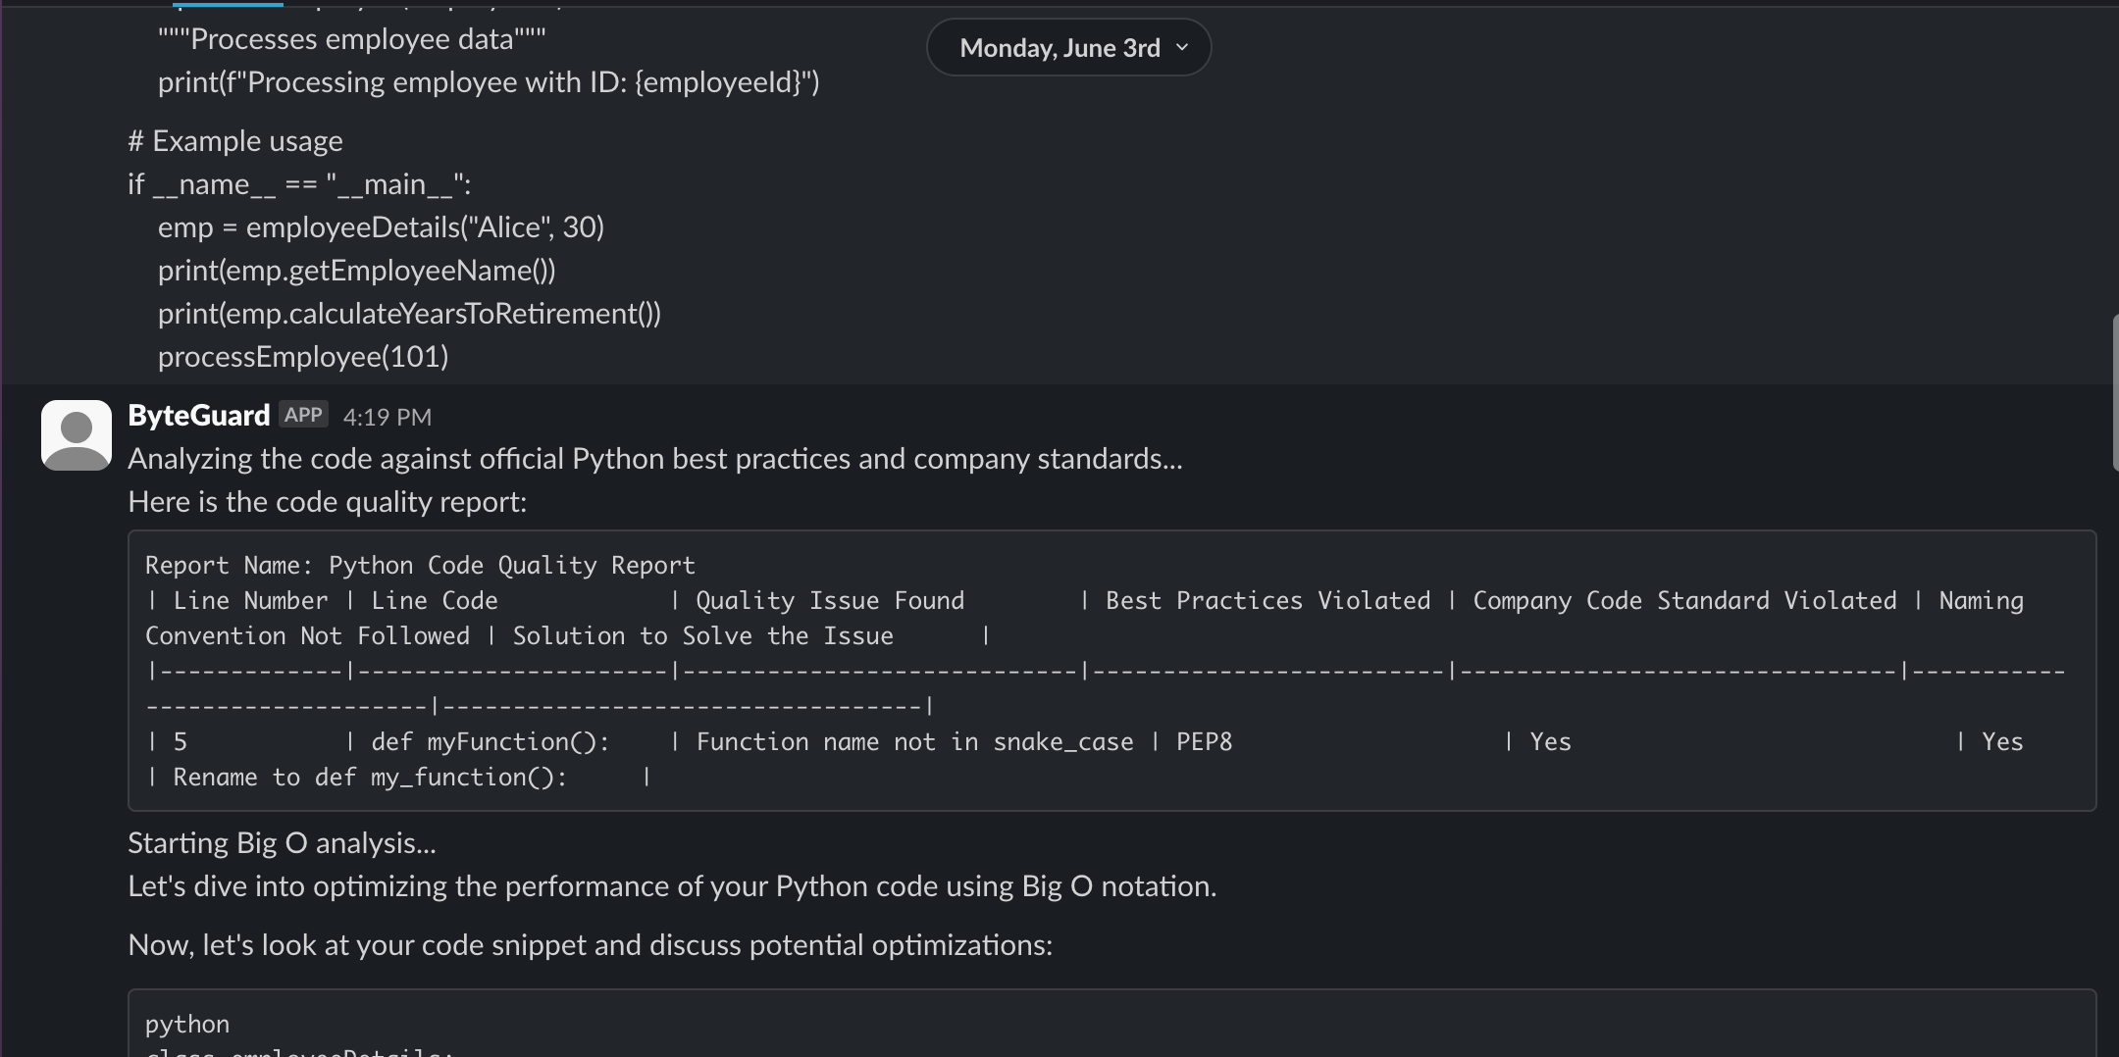
Task: Click the print(emp.getEmployeeName()) code line
Action: (356, 271)
